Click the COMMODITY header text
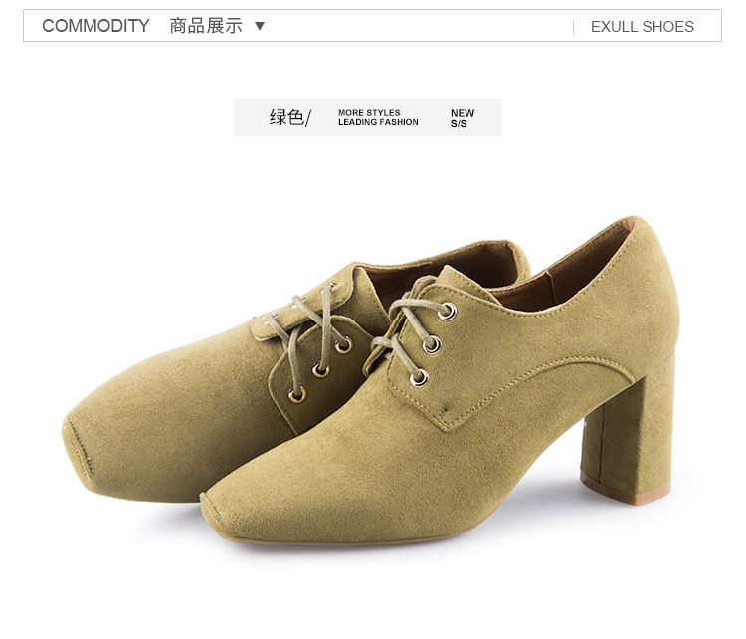Screen dimensions: 746x639 (x=95, y=26)
